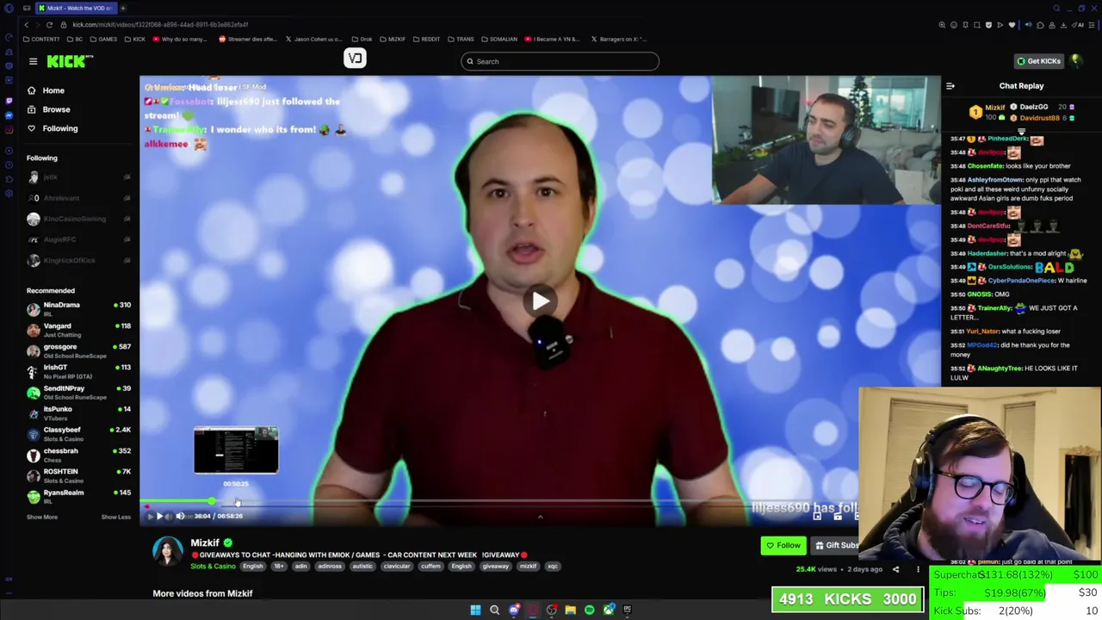Viewport: 1102px width, 620px height.
Task: Click the Get KICKs button
Action: [x=1038, y=61]
